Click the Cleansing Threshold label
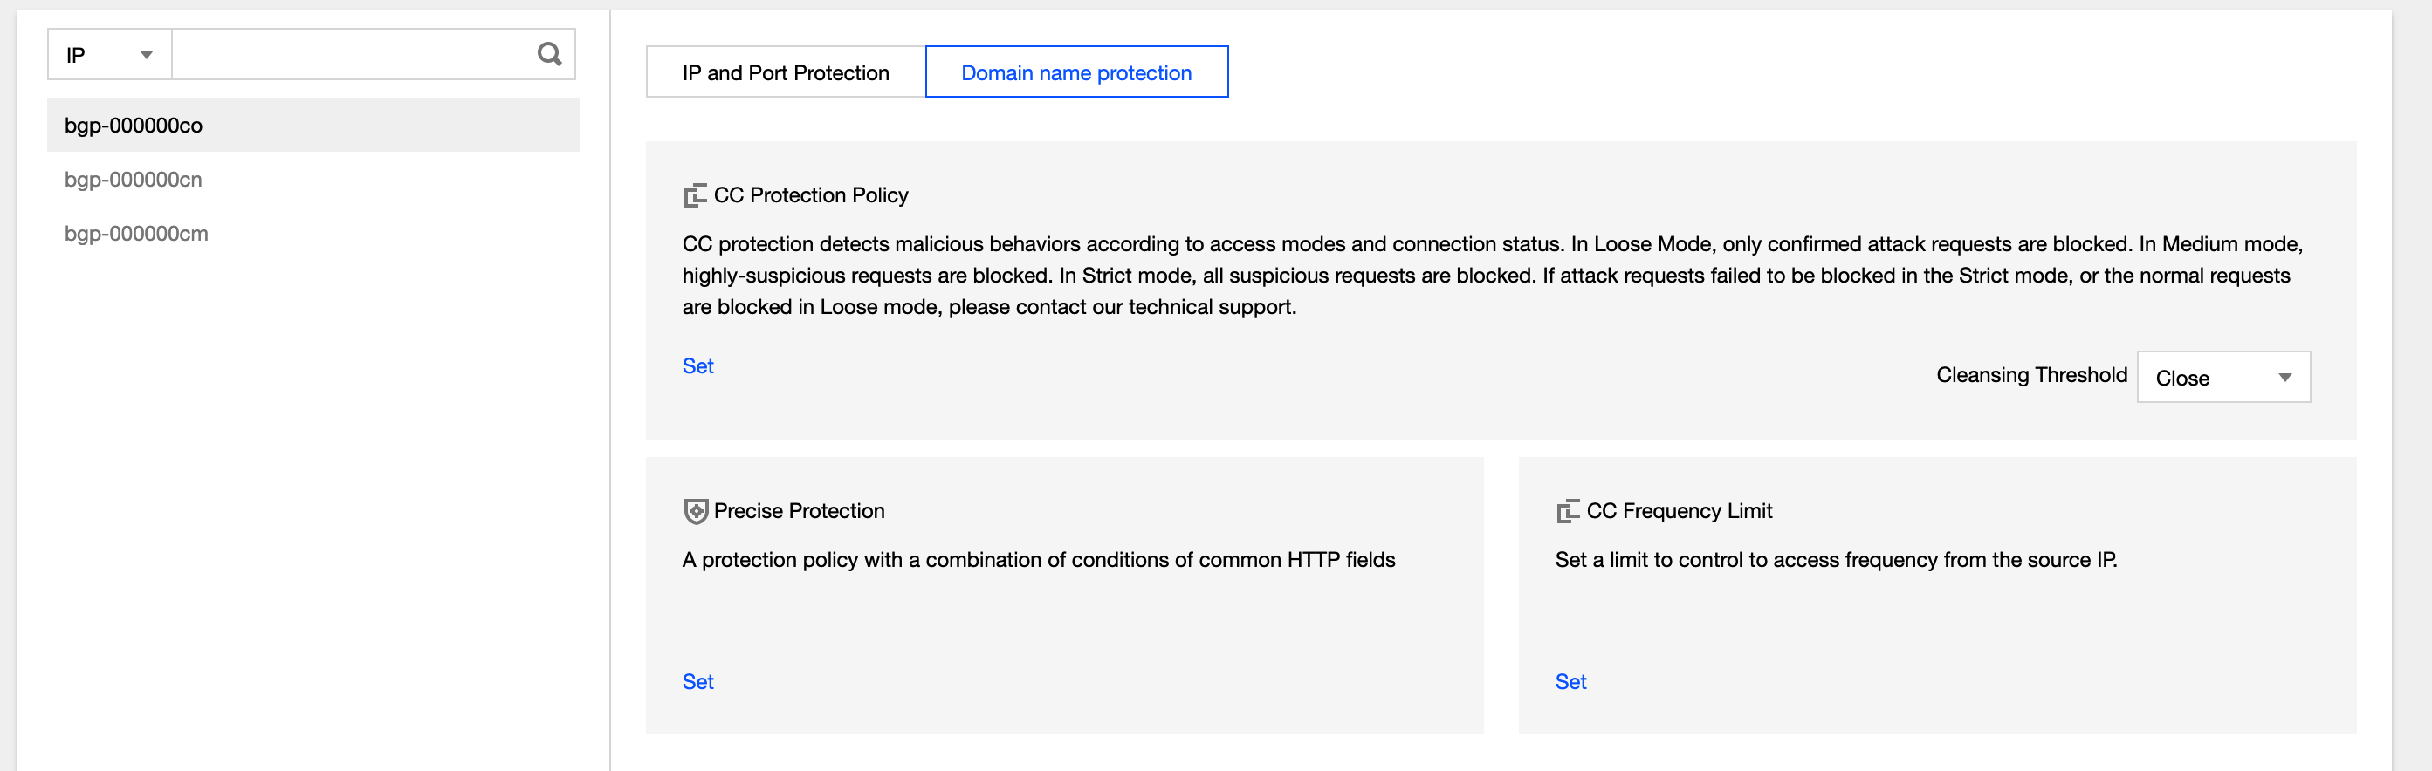The height and width of the screenshot is (771, 2432). (2031, 376)
